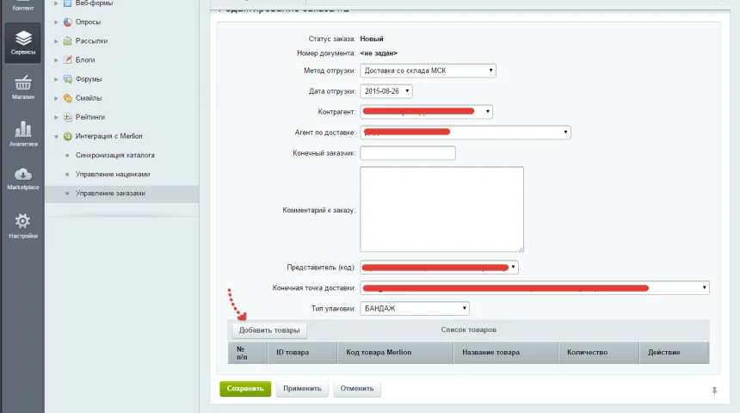
Task: Click the Добавить товары button
Action: [269, 330]
